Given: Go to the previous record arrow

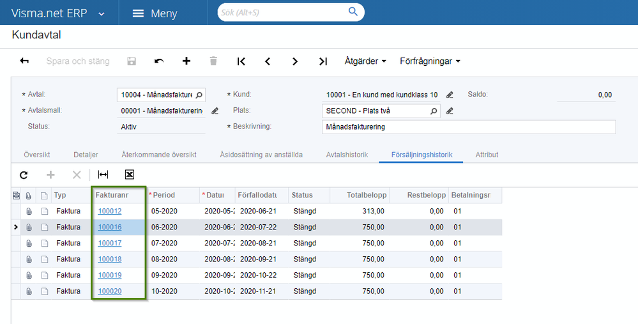Looking at the screenshot, I should point(268,61).
